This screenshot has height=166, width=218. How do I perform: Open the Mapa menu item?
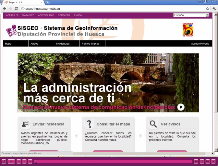point(8,44)
